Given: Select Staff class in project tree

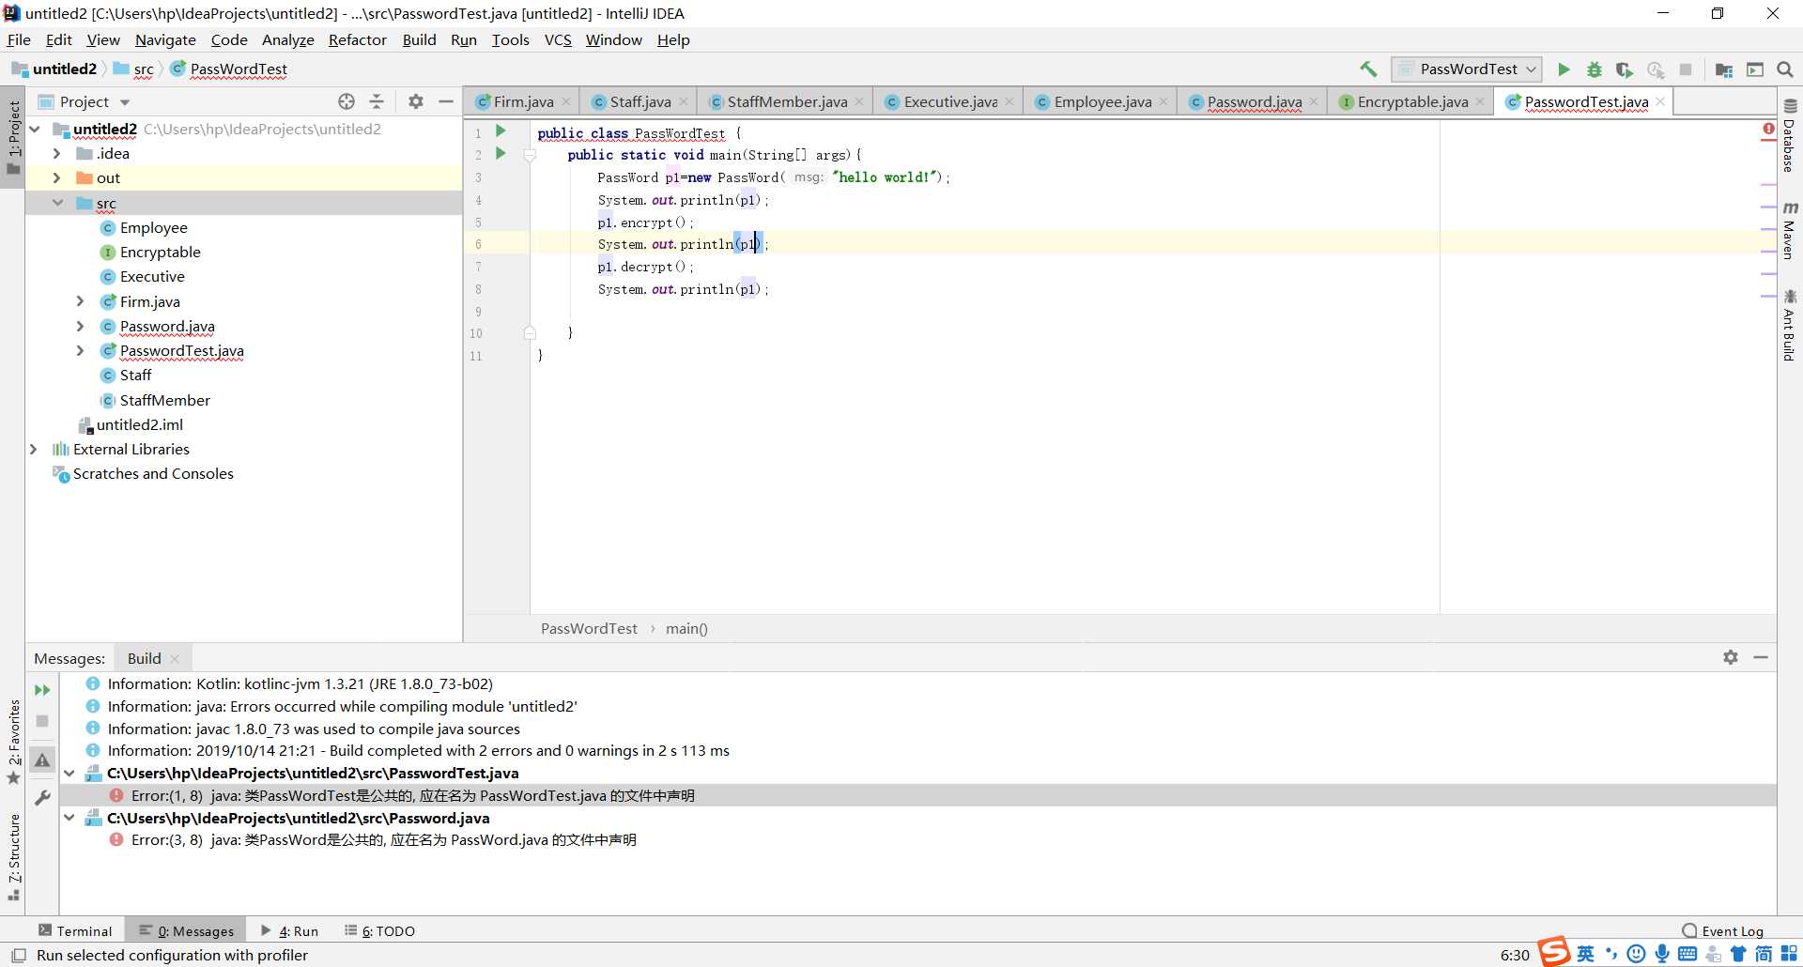Looking at the screenshot, I should 135,375.
